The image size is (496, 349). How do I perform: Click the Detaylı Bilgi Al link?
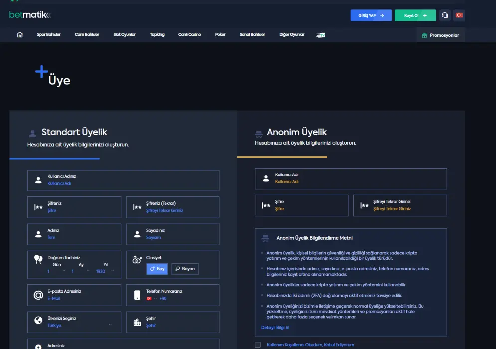275,328
